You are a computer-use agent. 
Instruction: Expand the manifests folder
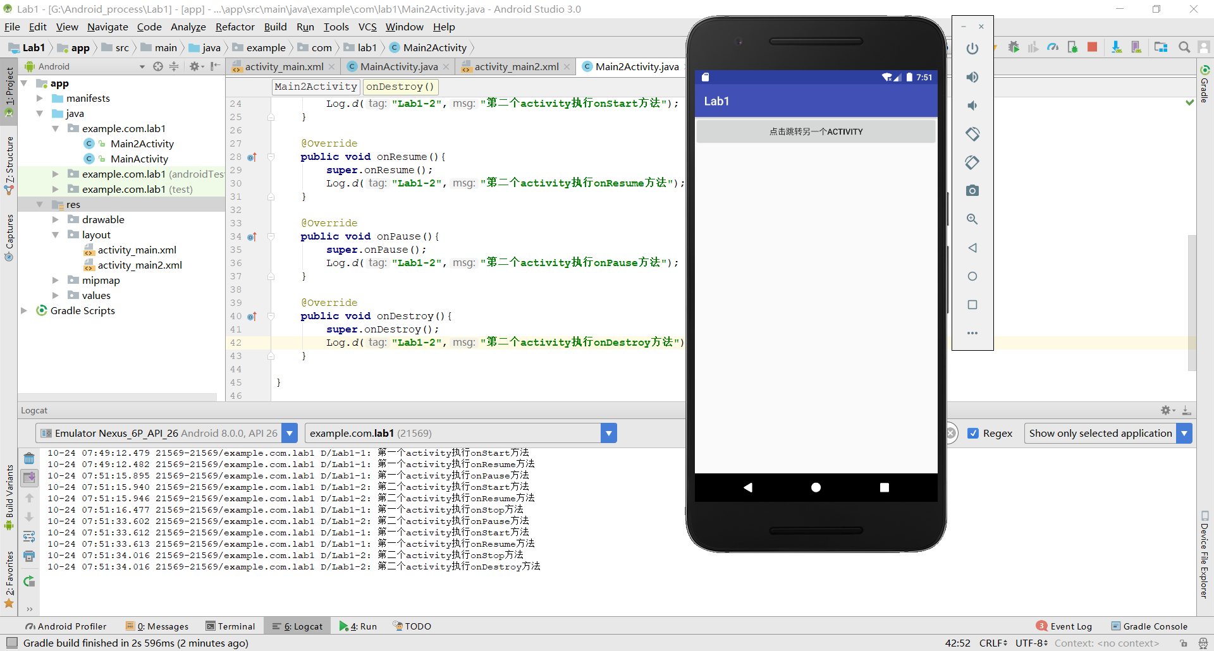[40, 99]
